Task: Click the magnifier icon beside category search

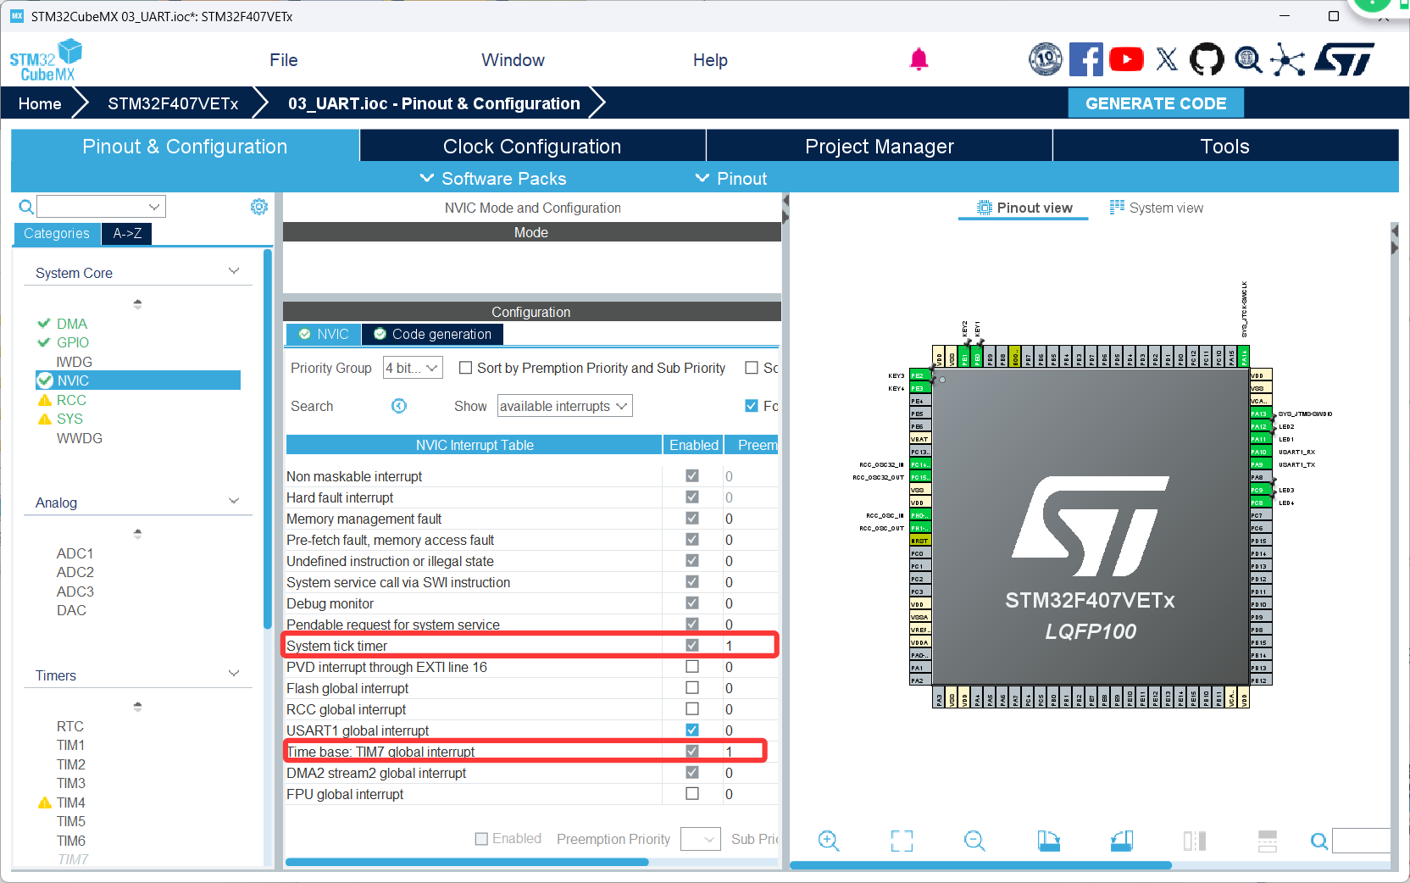Action: [x=26, y=207]
